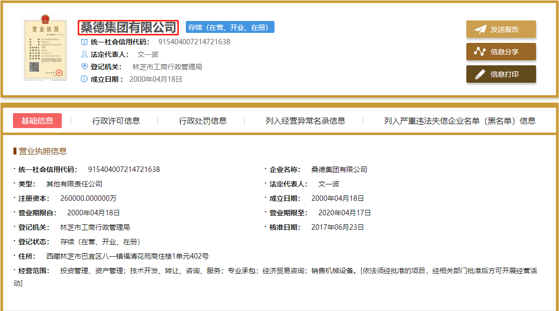Click the orange marker icon before 营业执照信息
Viewport: 559px width, 311px height.
(15, 151)
